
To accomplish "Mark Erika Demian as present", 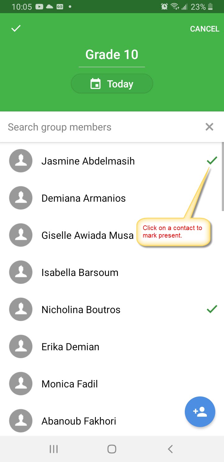I will point(112,346).
